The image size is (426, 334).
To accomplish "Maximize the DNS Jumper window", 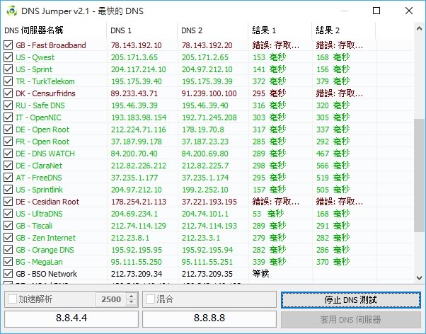I will [376, 11].
